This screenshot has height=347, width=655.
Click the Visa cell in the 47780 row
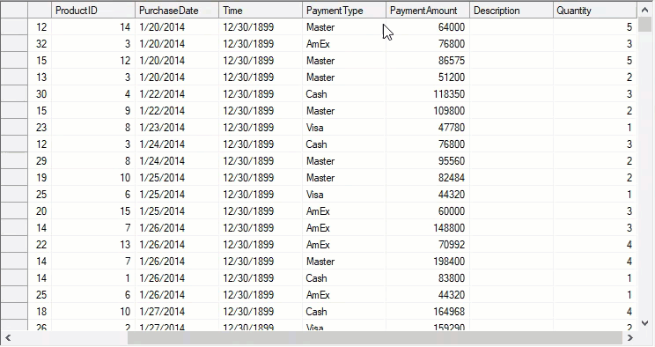pyautogui.click(x=344, y=128)
